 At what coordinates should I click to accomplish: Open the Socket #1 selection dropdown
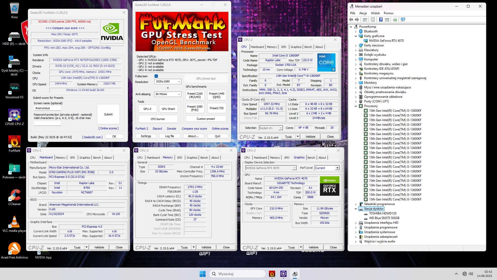(x=271, y=128)
